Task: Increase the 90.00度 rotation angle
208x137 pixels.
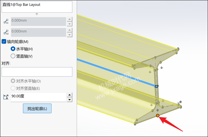Action: point(70,95)
